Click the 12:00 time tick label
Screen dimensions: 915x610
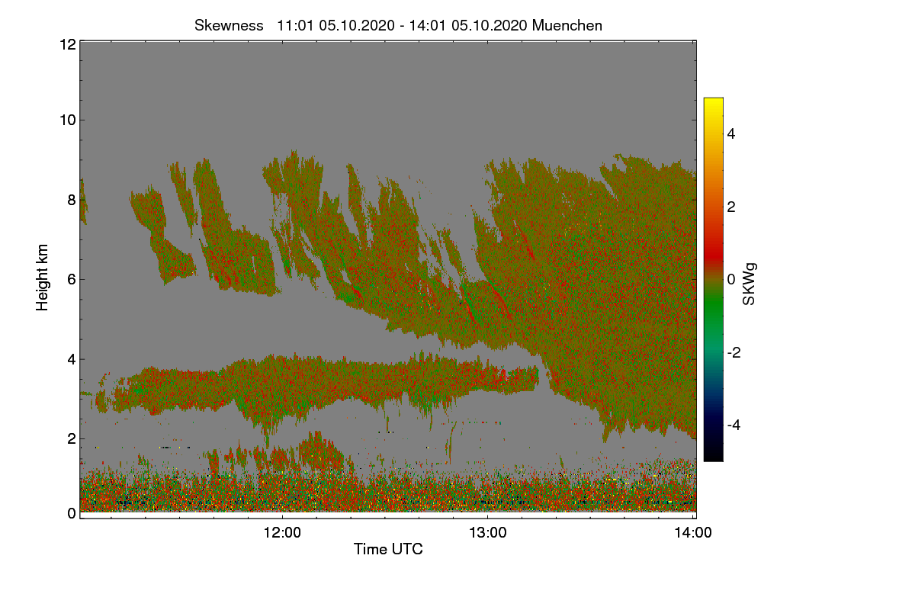(282, 533)
